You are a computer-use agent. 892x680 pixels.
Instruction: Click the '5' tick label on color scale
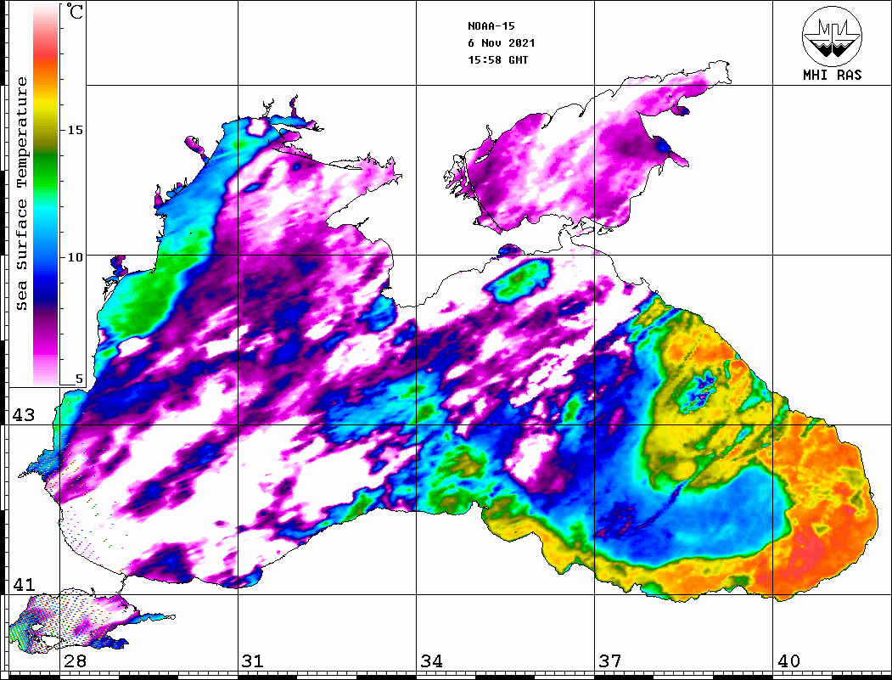tap(79, 379)
